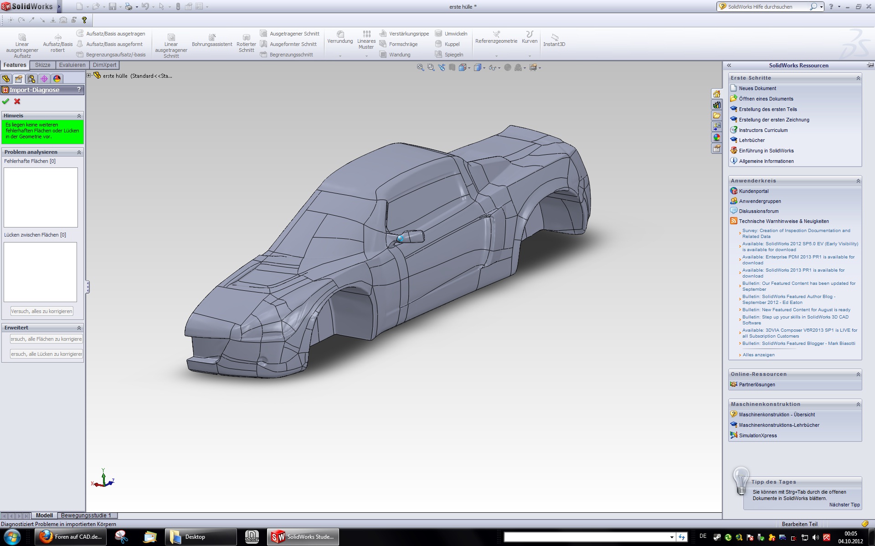Collapse the Hinweis section

point(79,116)
